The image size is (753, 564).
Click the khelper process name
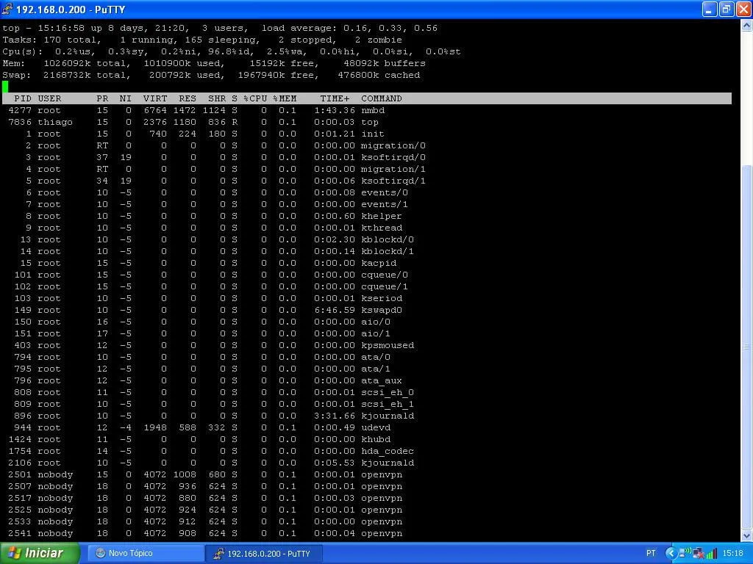382,217
